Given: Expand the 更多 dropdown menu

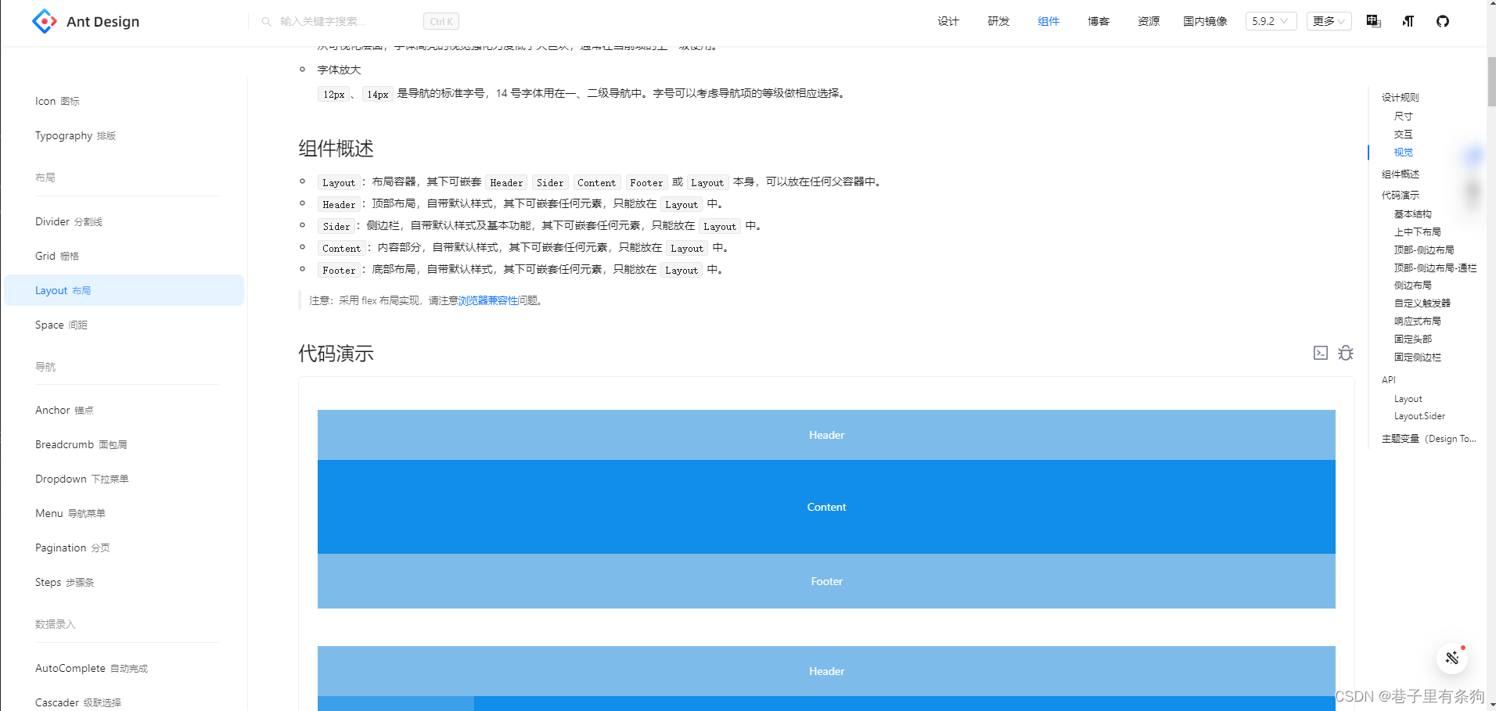Looking at the screenshot, I should (x=1328, y=21).
